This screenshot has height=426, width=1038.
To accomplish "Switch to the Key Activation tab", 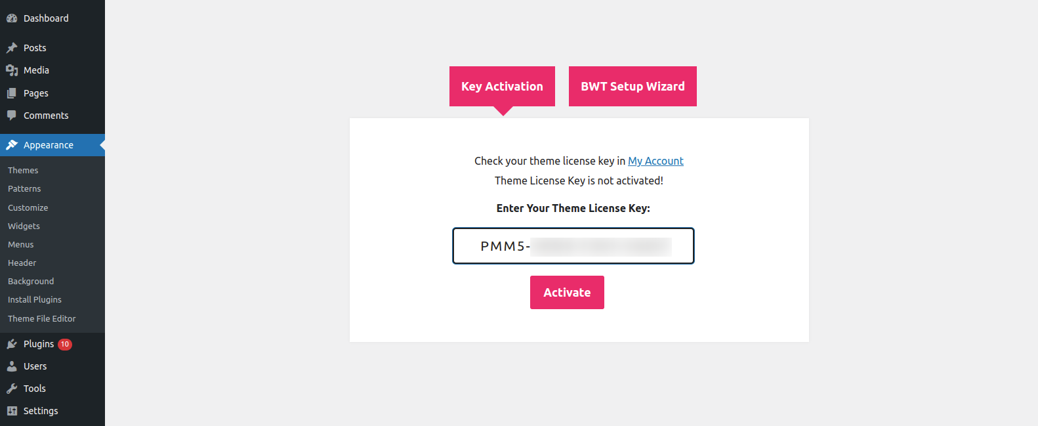I will coord(502,86).
